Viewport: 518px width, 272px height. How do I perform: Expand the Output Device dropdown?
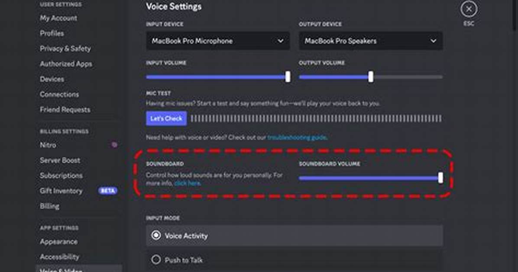(x=371, y=41)
